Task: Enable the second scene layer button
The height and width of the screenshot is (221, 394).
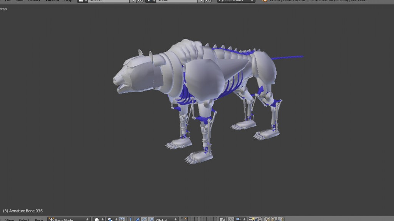Action: click(x=185, y=218)
